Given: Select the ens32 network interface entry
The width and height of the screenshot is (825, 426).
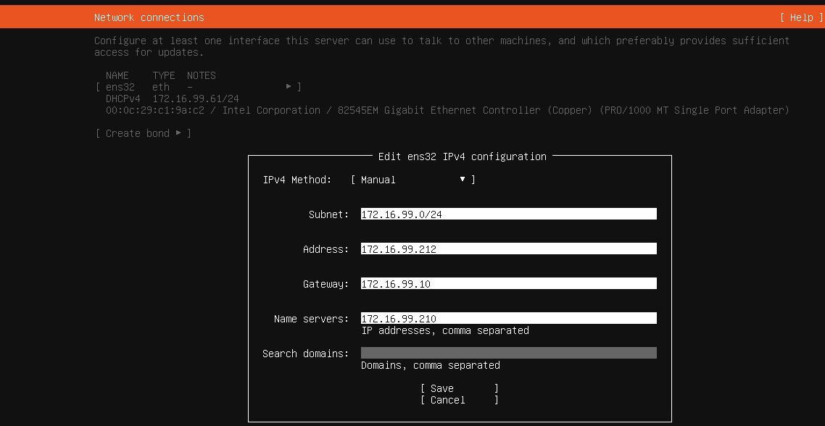Looking at the screenshot, I should [x=120, y=87].
